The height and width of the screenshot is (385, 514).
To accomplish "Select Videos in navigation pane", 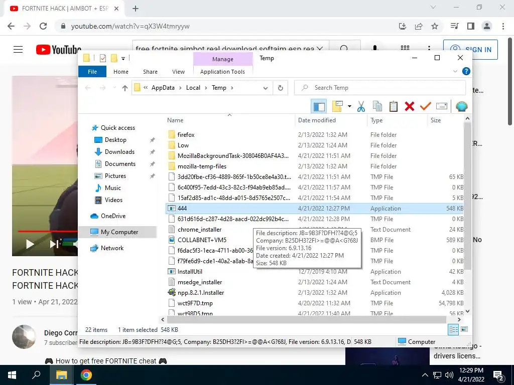I will [113, 200].
